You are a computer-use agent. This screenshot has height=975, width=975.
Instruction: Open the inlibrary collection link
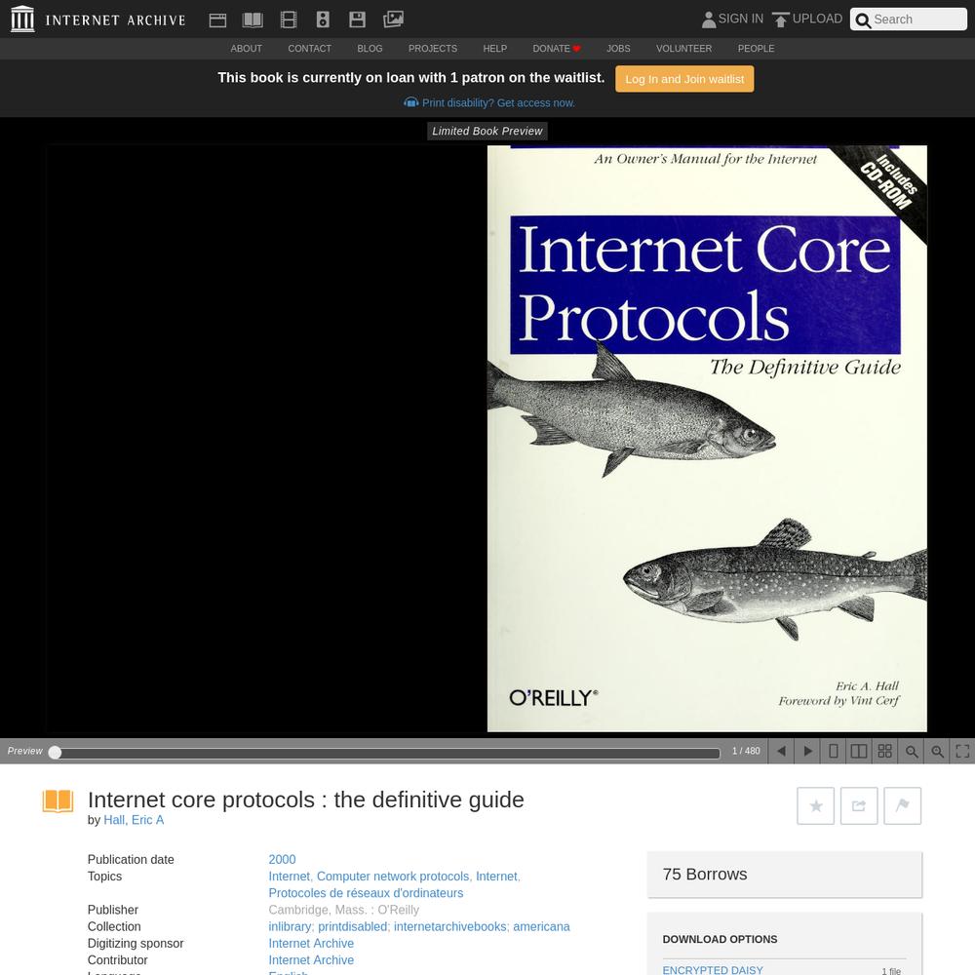click(x=290, y=926)
